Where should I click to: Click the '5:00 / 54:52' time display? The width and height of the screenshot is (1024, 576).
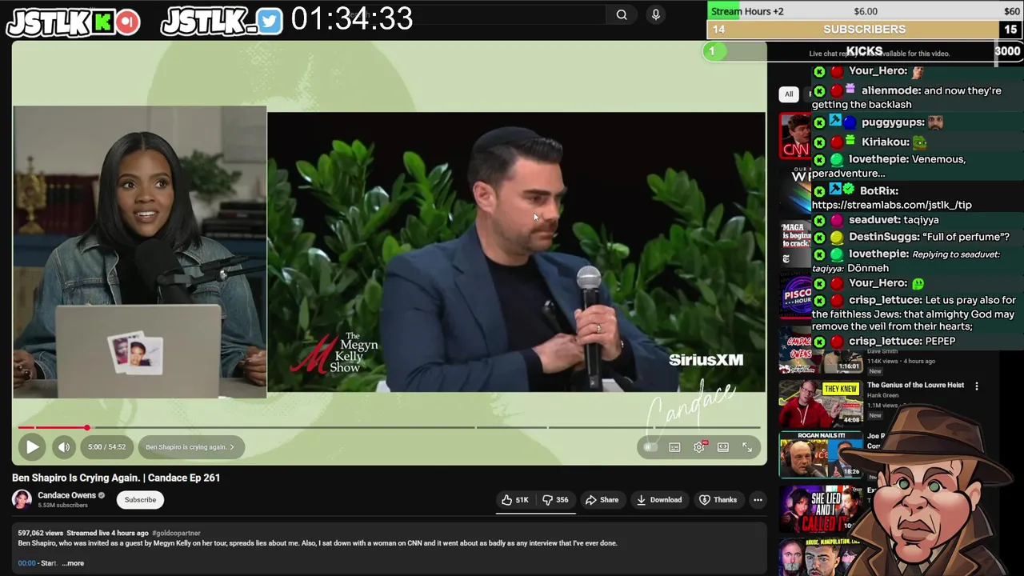pyautogui.click(x=106, y=447)
